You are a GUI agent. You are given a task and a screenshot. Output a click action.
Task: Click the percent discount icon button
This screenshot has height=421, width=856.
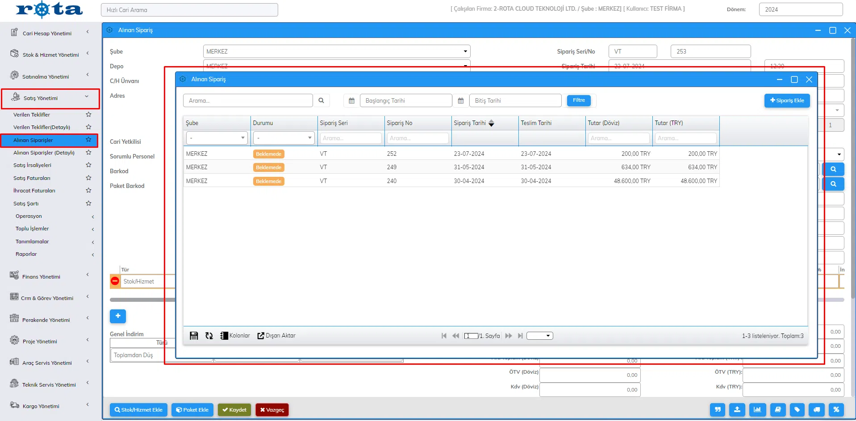point(836,409)
